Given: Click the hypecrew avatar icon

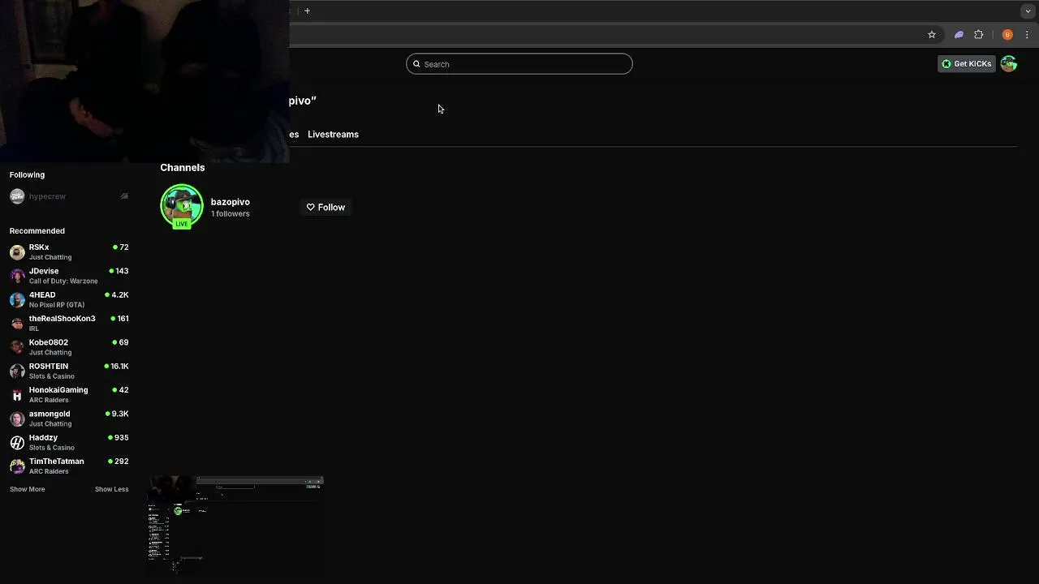Looking at the screenshot, I should point(17,196).
